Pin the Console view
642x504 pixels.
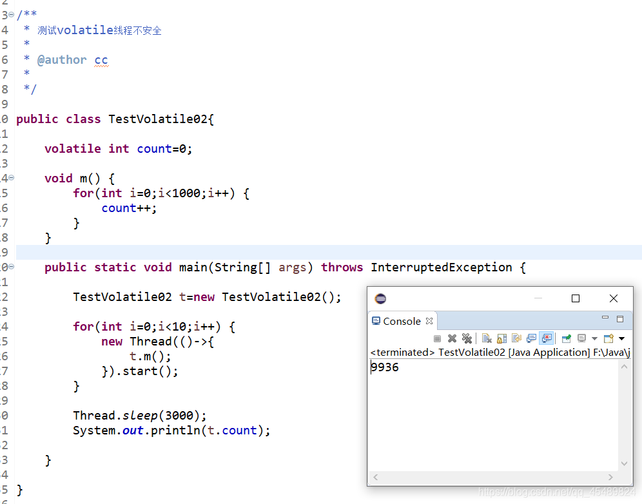click(x=567, y=338)
